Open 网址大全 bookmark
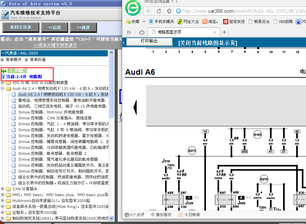This screenshot has height=224, width=306. tap(188, 22)
